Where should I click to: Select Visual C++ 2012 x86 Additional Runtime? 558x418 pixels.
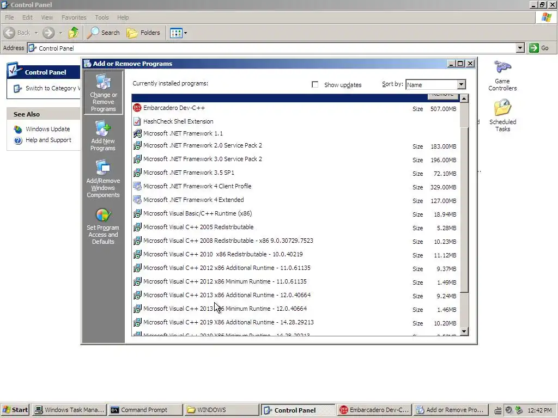[295, 268]
